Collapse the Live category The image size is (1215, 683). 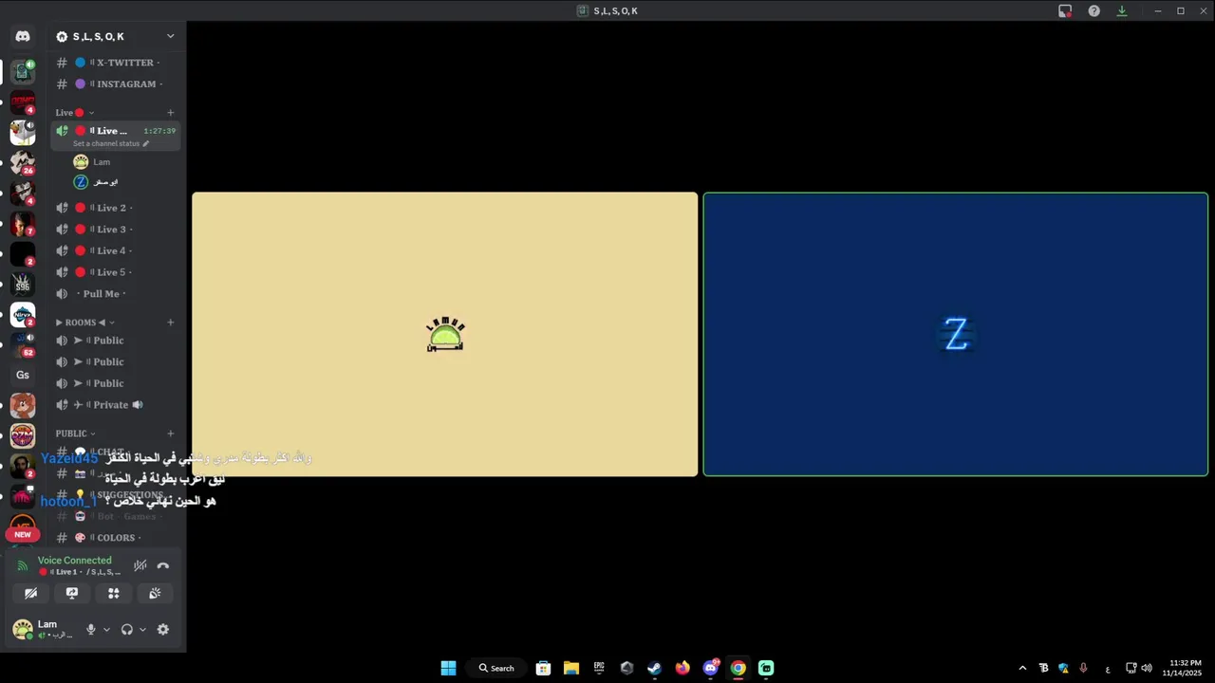(74, 112)
